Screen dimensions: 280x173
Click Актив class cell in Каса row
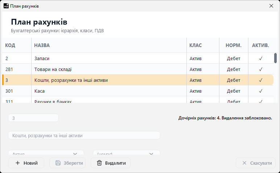(x=203, y=91)
